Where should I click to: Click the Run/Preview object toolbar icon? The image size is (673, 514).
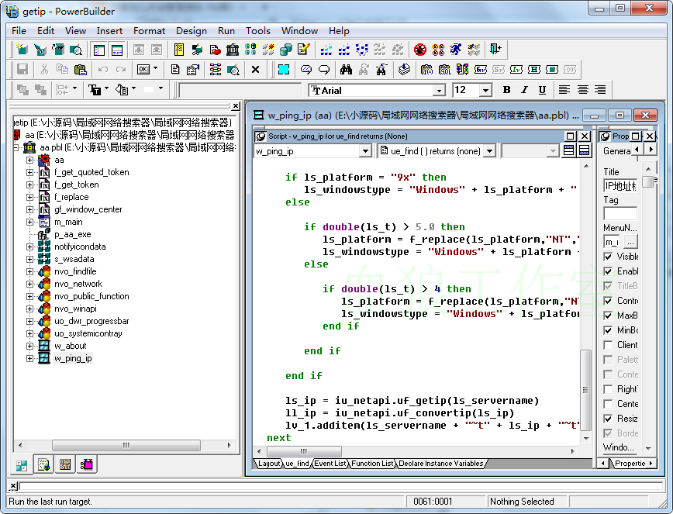pyautogui.click(x=76, y=50)
